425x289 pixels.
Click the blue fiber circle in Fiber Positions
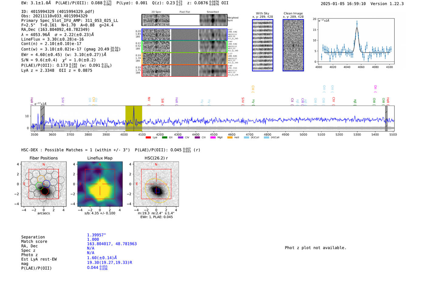click(46, 184)
